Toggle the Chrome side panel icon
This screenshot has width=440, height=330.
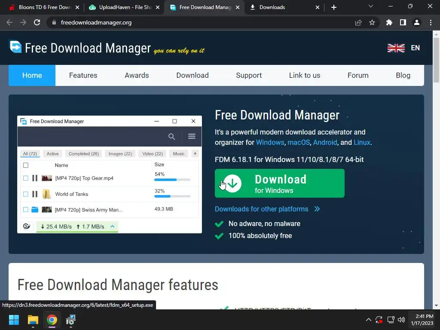coord(403,22)
